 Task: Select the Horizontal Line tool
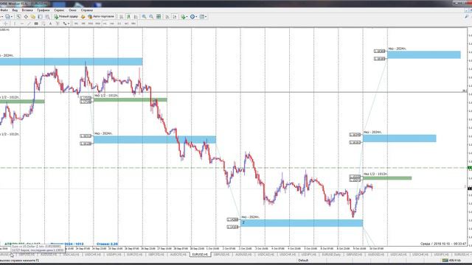tap(21, 24)
